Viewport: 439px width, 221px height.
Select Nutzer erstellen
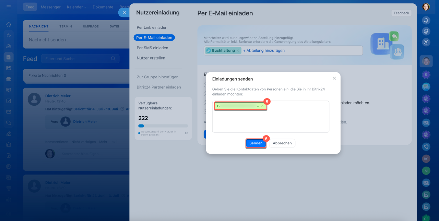tap(151, 58)
